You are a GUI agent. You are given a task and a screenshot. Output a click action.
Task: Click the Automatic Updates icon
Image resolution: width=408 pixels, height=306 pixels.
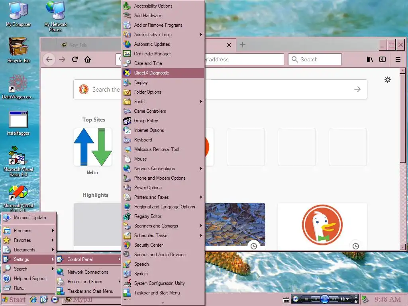point(127,44)
